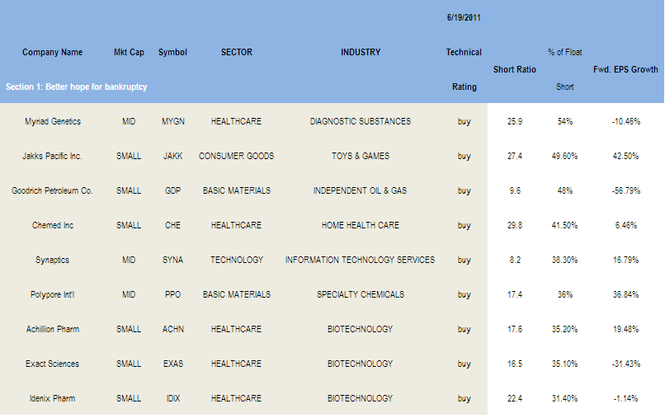Click the buy rating for Myriad Genetics

pos(464,122)
